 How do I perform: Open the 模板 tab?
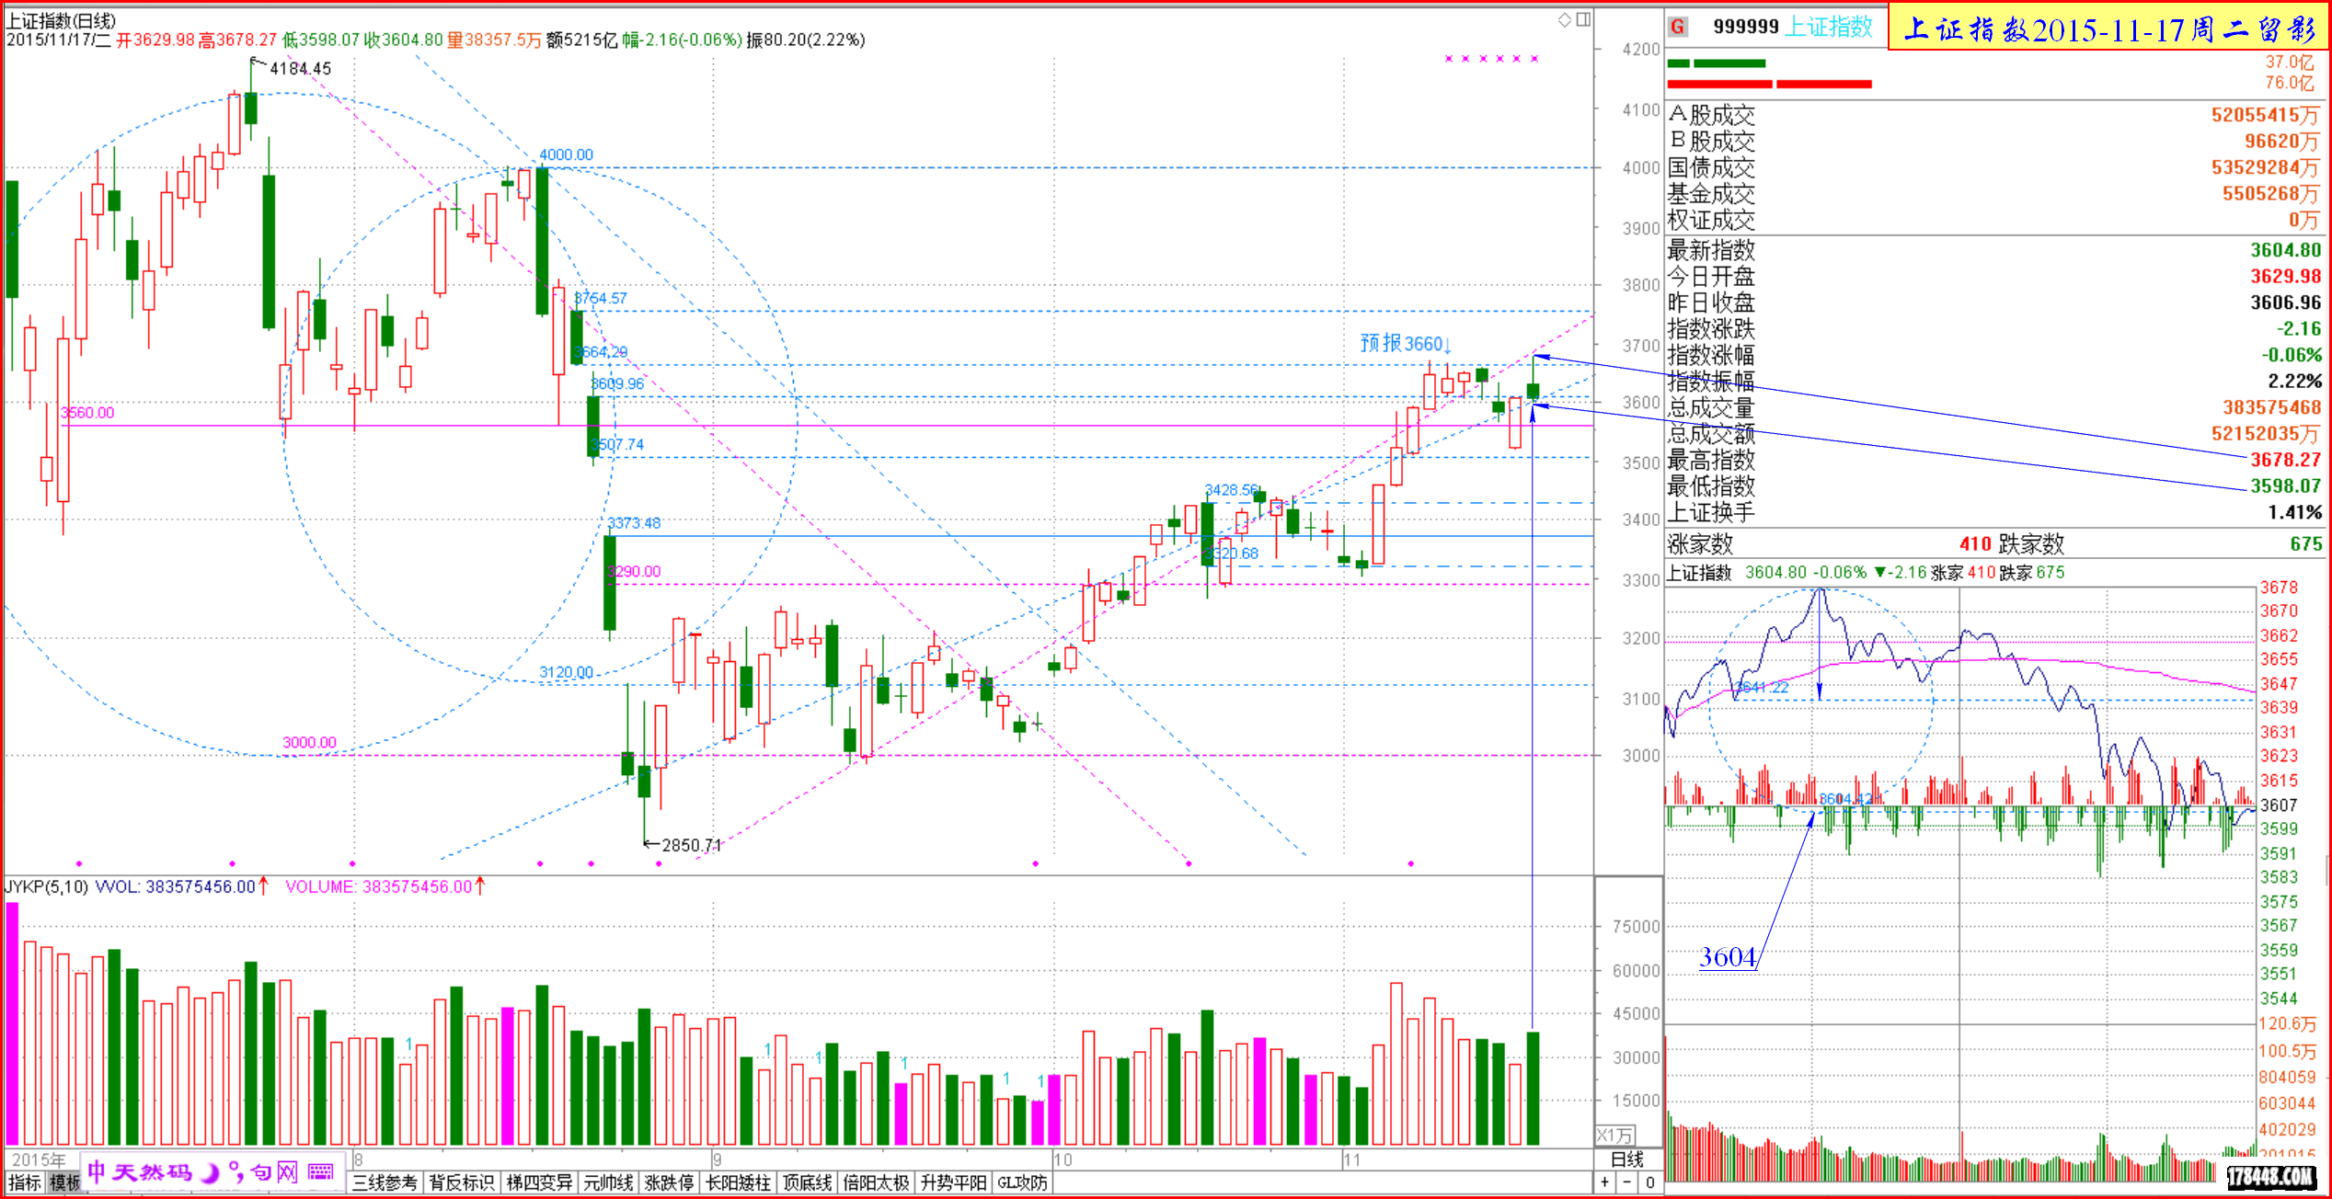(64, 1182)
